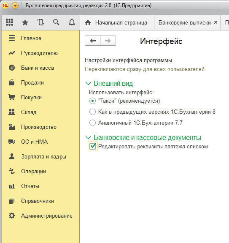Click the Справочники documents icon
Viewport: 229px width, 243px height.
click(x=12, y=201)
